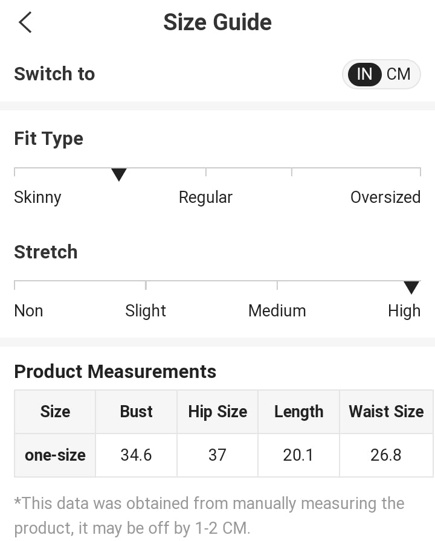Tap the back arrow icon
The image size is (435, 541).
[25, 23]
